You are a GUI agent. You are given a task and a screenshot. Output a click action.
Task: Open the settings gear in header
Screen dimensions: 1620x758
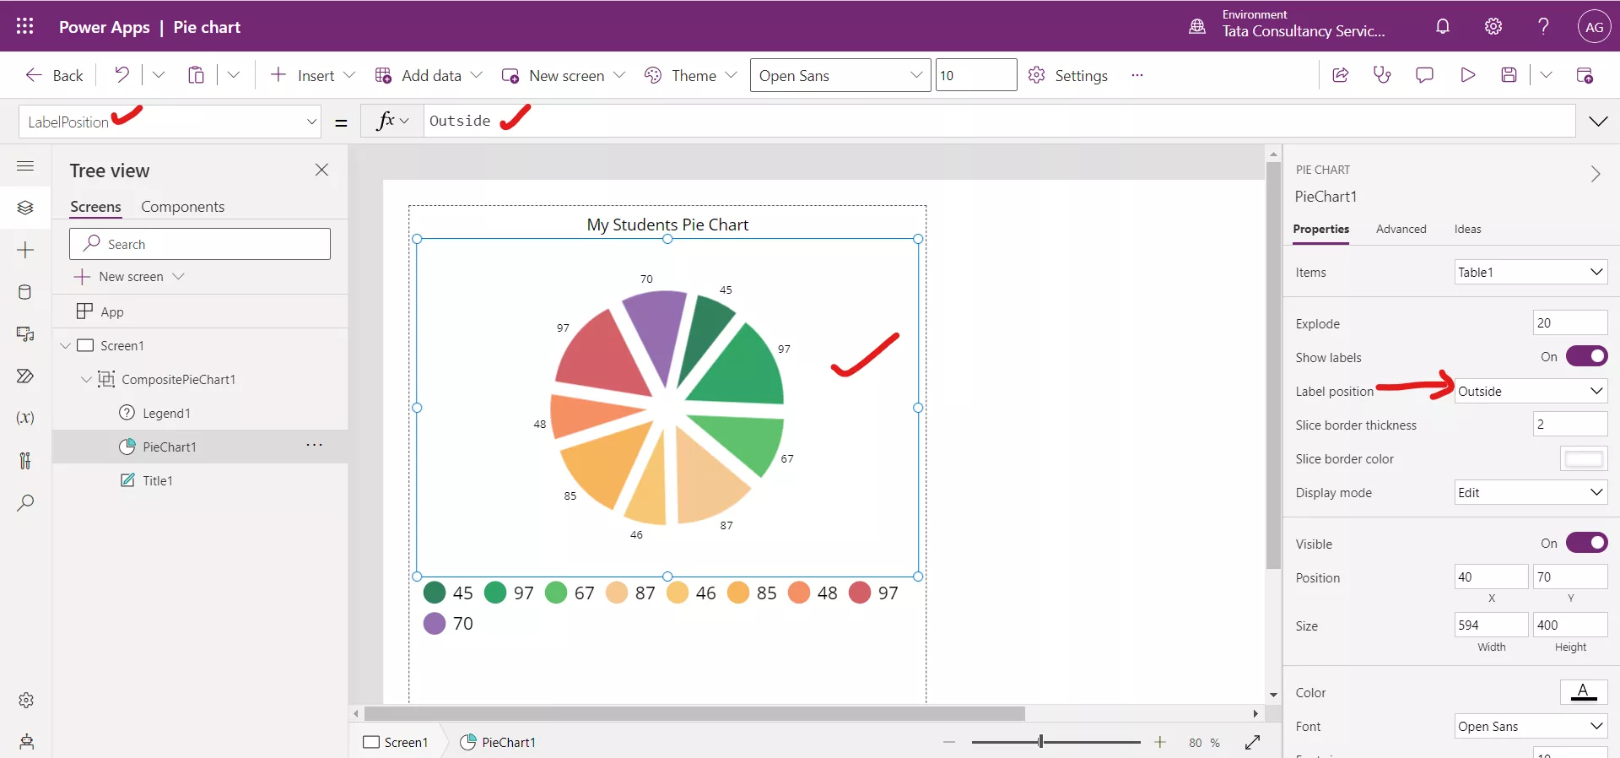[1493, 26]
